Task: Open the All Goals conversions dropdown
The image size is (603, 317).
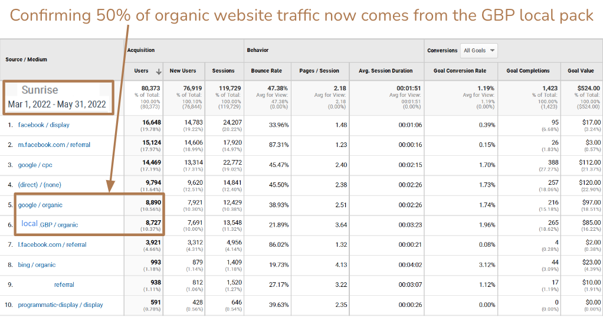Action: pos(479,51)
